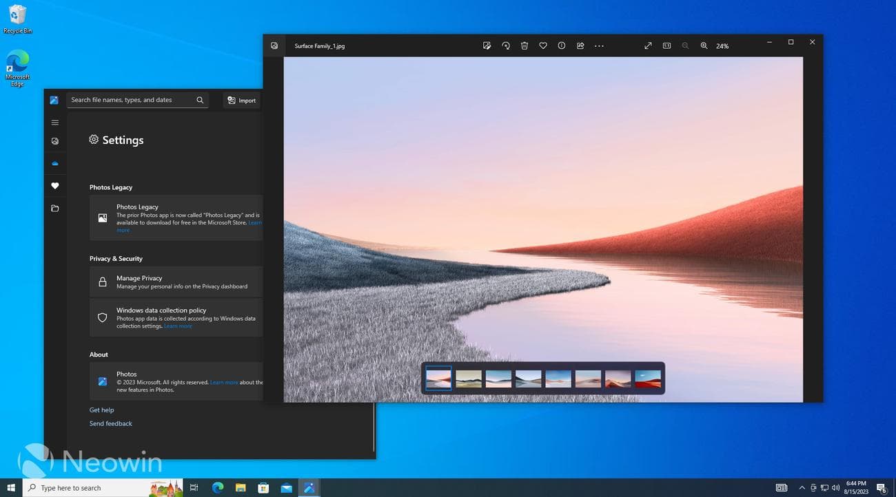Delete Surface Family_1.jpg with the trash icon
Screen dimensions: 896x497
[x=525, y=45]
